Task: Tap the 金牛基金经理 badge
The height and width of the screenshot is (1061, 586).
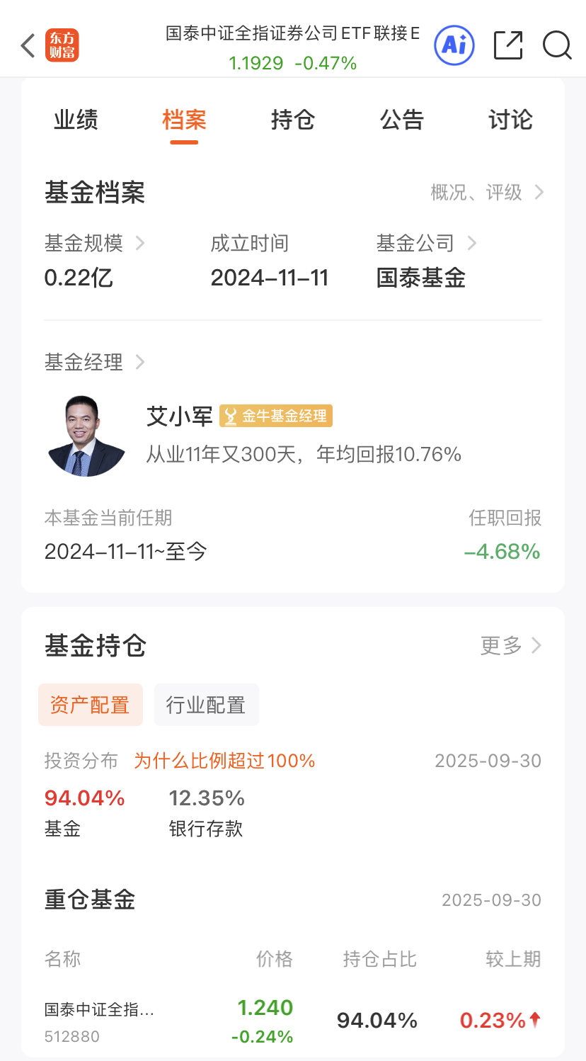Action: click(276, 416)
